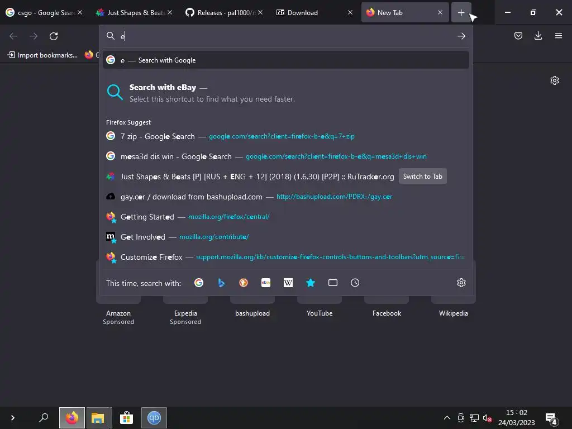Viewport: 572px width, 429px height.
Task: Open File Explorer from taskbar
Action: [x=98, y=418]
